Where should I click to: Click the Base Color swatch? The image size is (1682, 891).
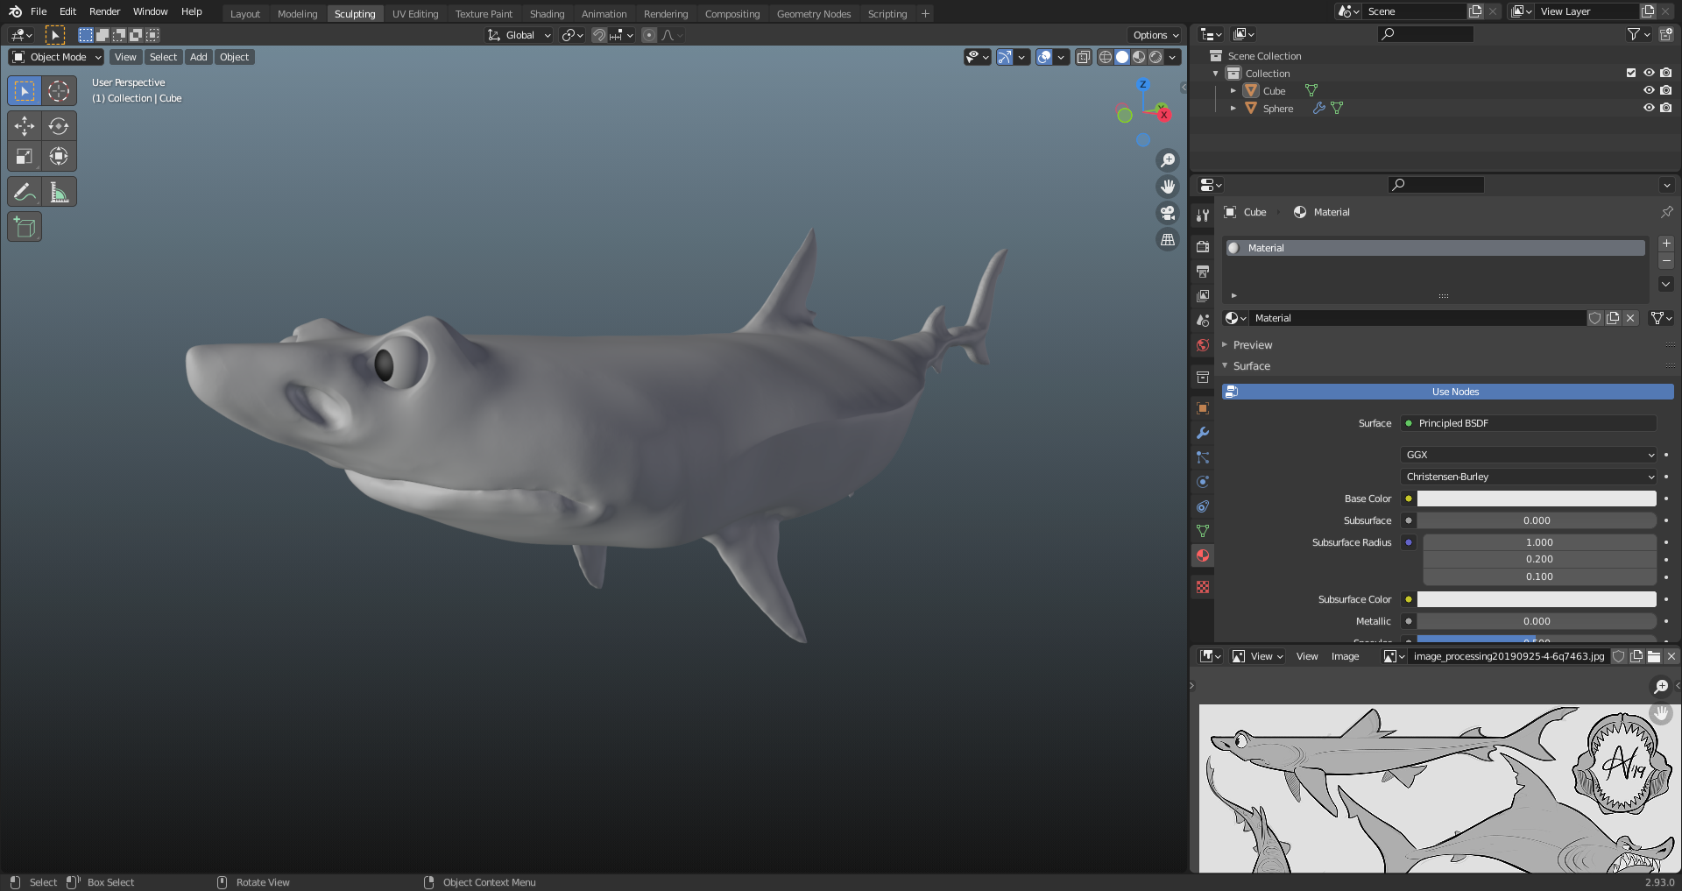(1536, 499)
